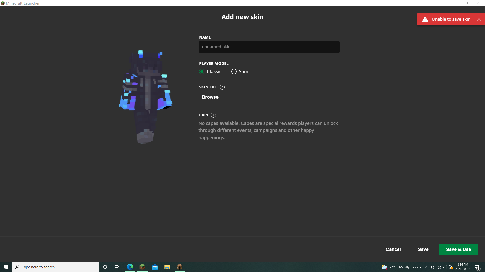Open the weather widget showing Mostly cloudy
The height and width of the screenshot is (272, 485).
pyautogui.click(x=401, y=267)
